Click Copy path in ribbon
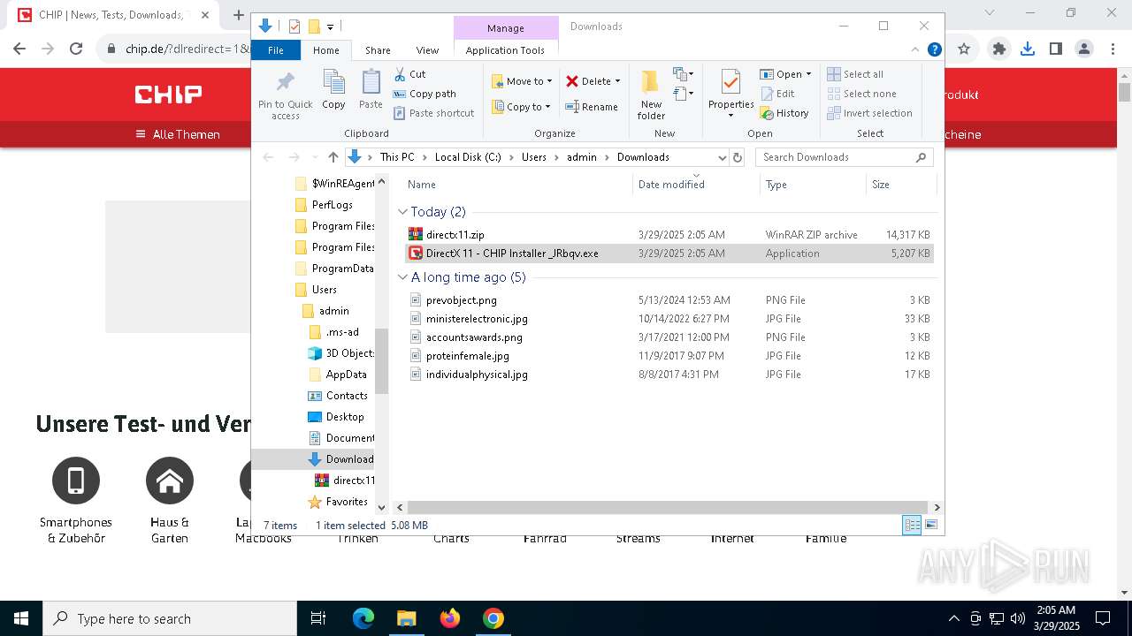 pyautogui.click(x=424, y=94)
